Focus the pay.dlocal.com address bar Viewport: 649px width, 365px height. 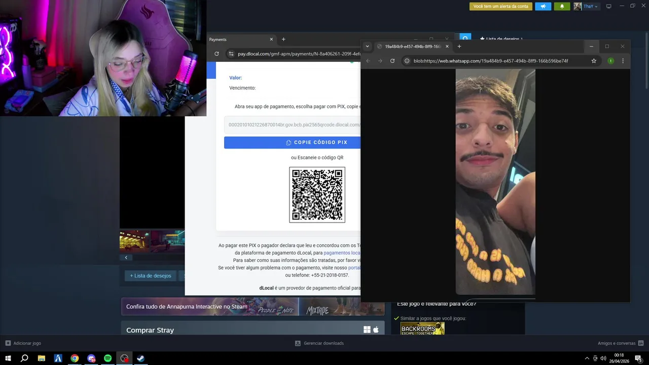tap(298, 54)
